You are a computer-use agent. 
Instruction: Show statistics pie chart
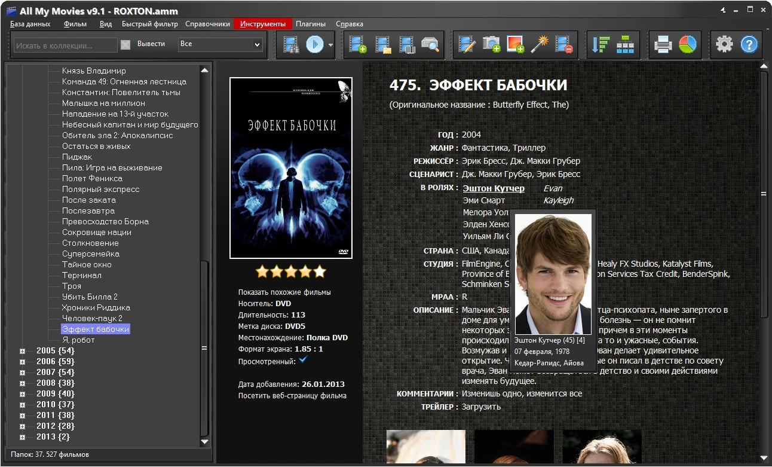pyautogui.click(x=688, y=45)
